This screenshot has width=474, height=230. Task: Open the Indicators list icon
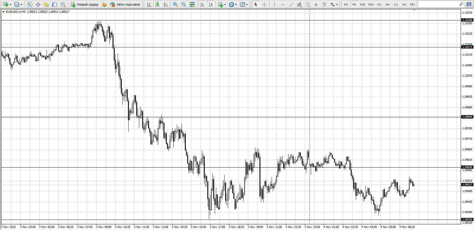221,4
